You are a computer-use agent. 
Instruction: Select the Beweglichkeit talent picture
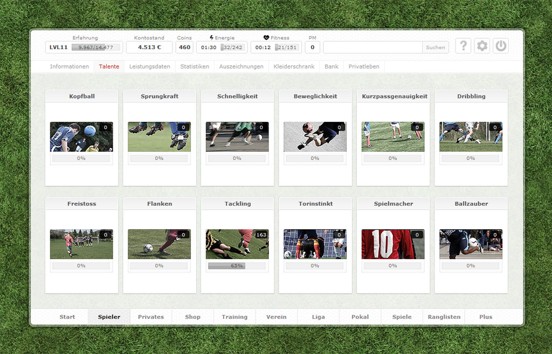click(x=315, y=137)
